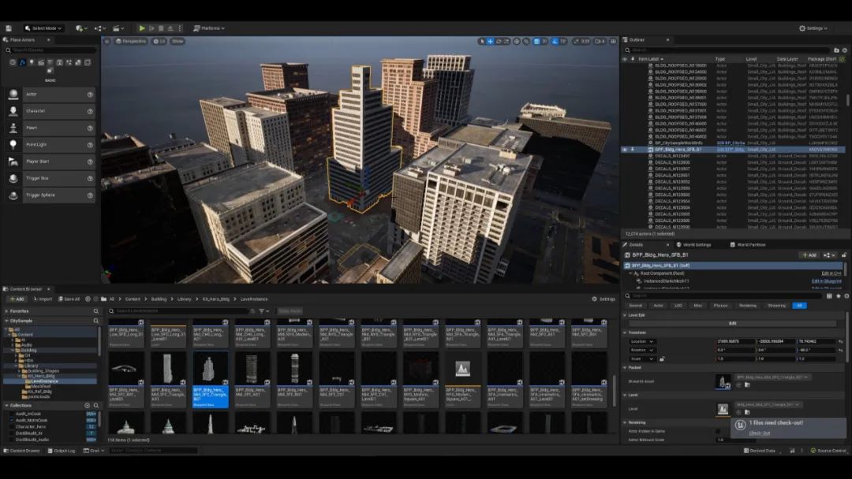Viewport: 852px width, 479px height.
Task: Toggle the Scale lock icon in Transform
Action: click(661, 358)
